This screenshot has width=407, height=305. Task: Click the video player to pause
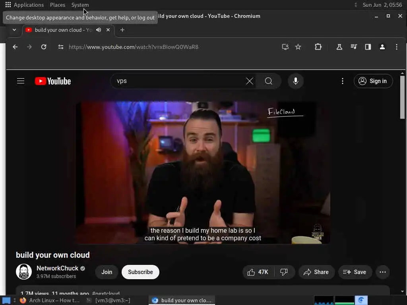[x=203, y=172]
